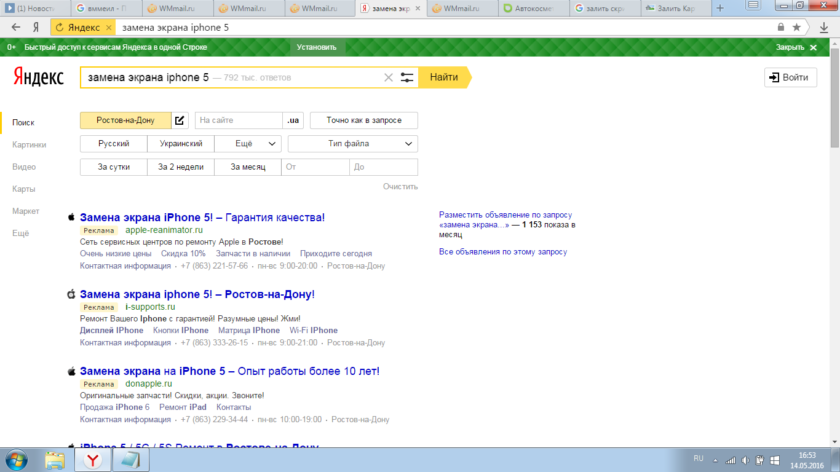Click the 'На сайте' input field
Image resolution: width=840 pixels, height=472 pixels.
239,120
